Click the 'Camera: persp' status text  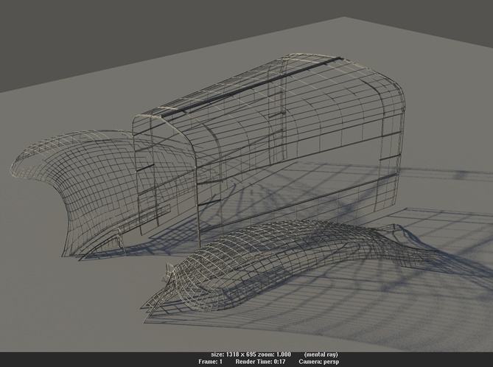pyautogui.click(x=319, y=362)
